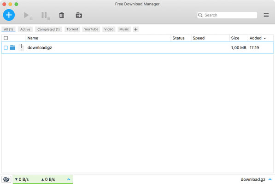
Task: Check the download.gz row checkbox
Action: tap(6, 48)
